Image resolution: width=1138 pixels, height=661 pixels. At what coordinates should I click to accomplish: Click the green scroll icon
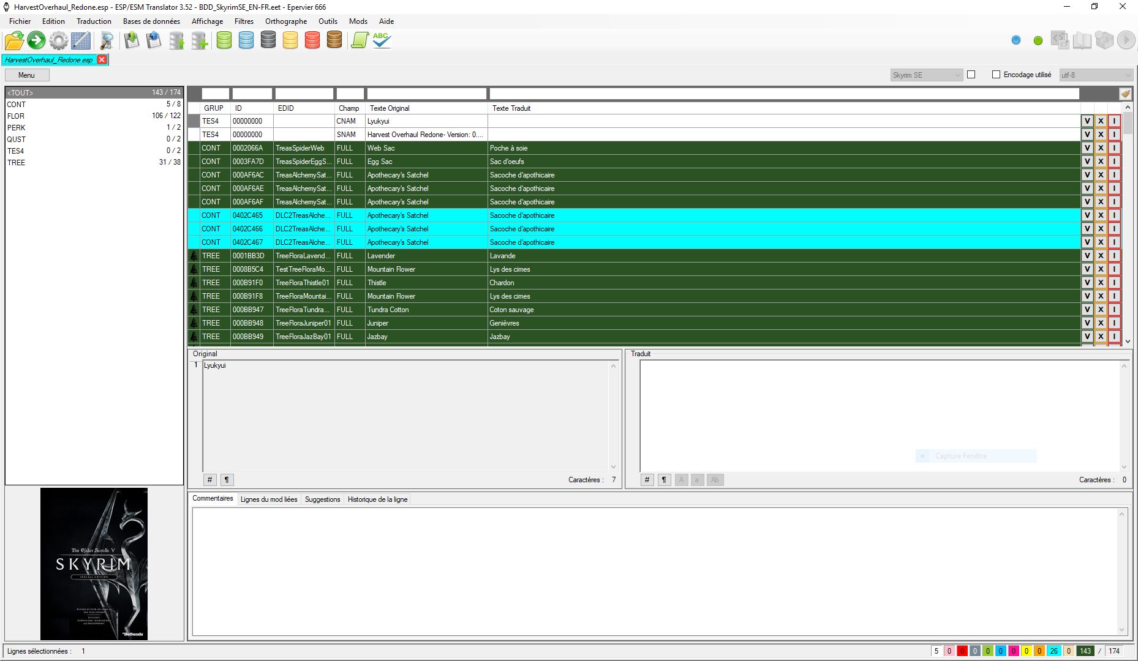pyautogui.click(x=360, y=41)
